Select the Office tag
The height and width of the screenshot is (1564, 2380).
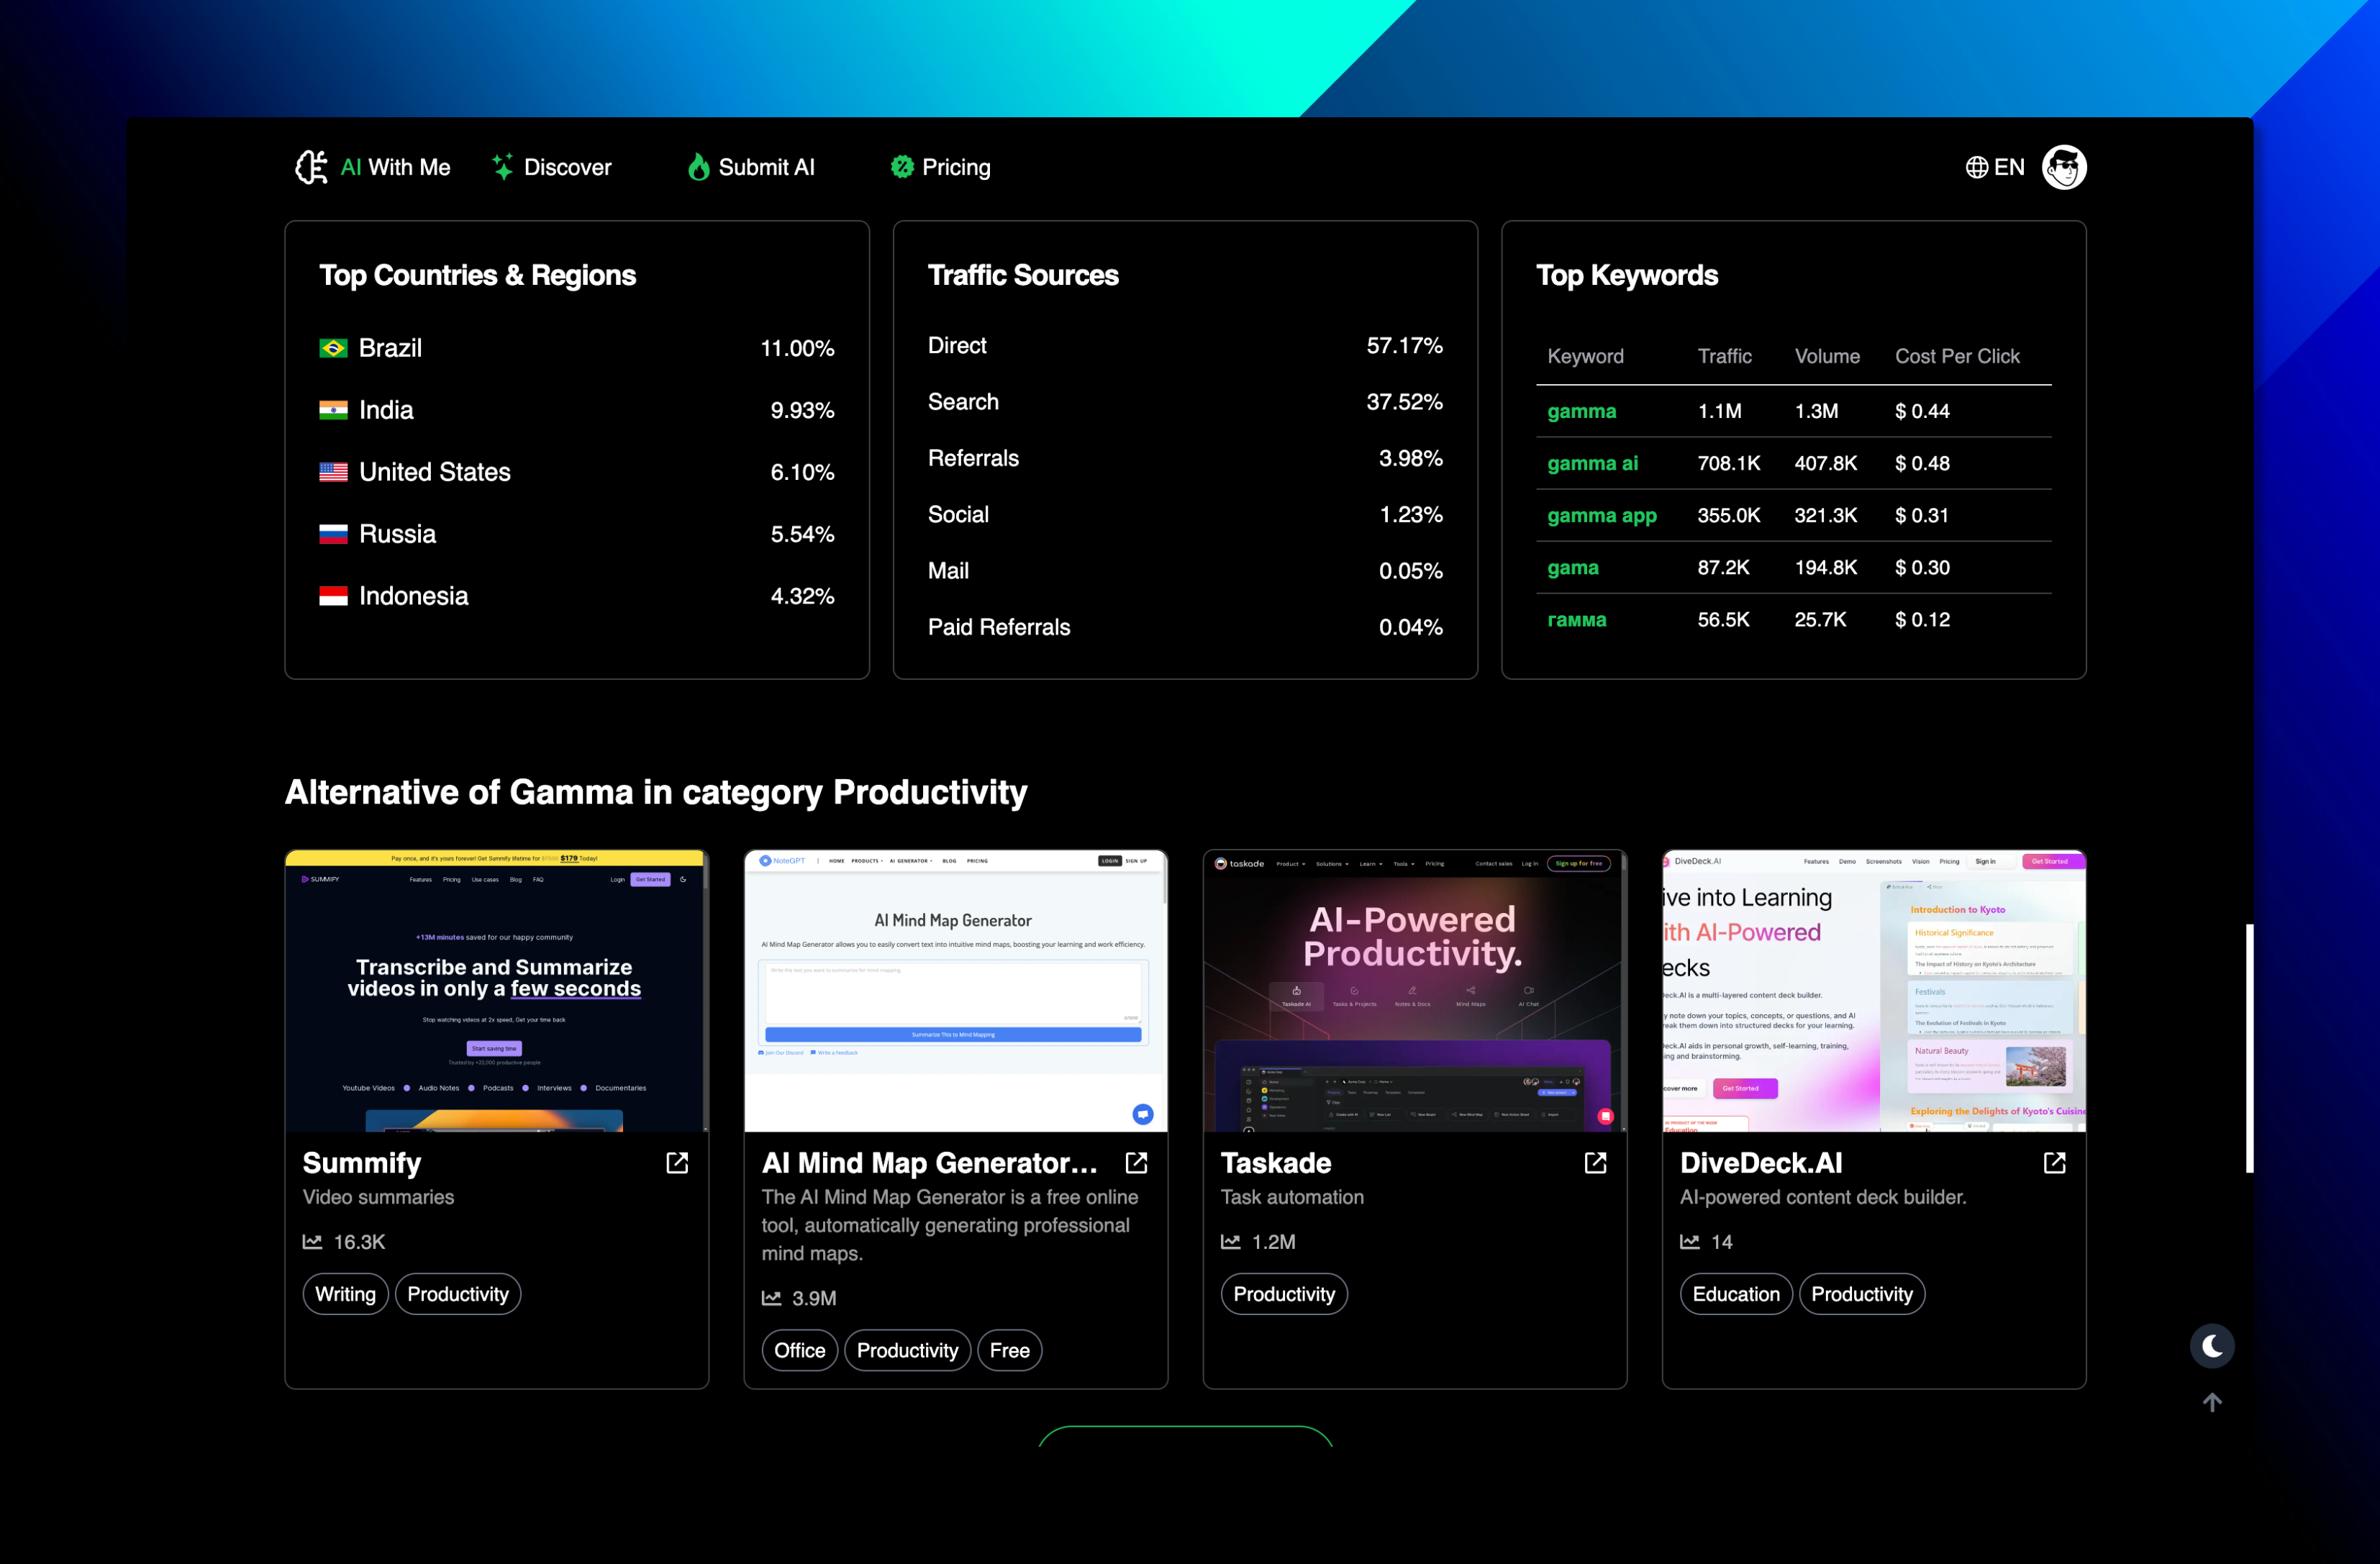pos(800,1350)
